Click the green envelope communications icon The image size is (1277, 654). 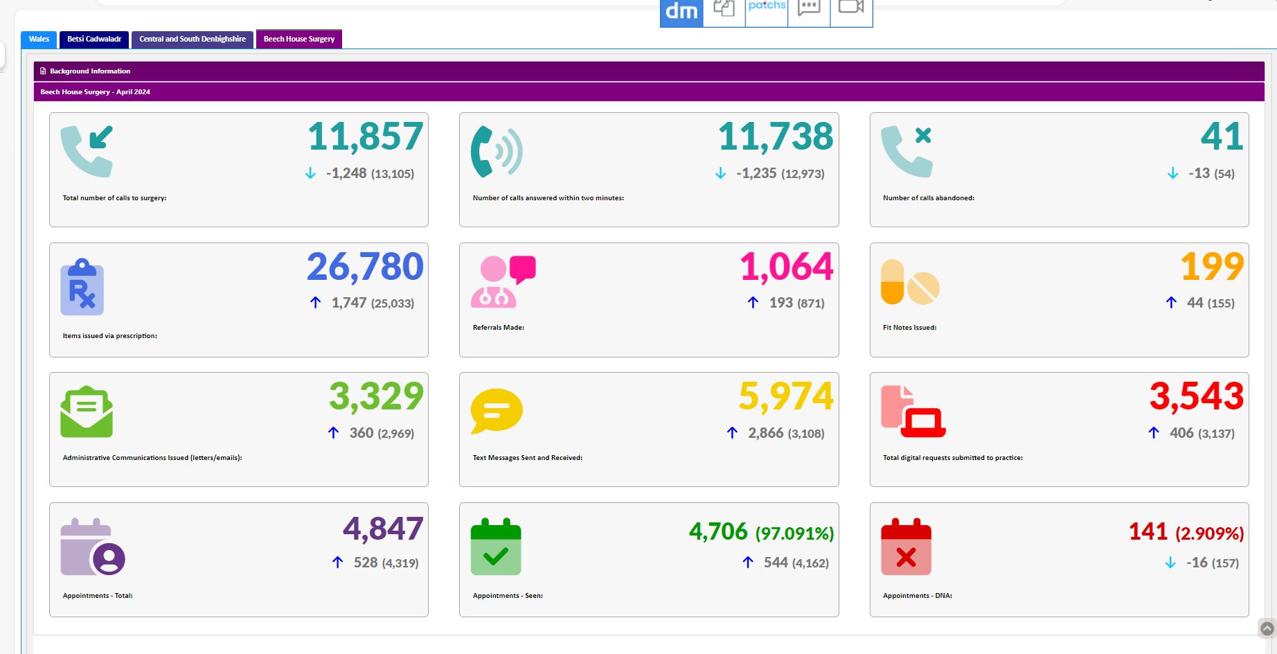click(x=87, y=412)
